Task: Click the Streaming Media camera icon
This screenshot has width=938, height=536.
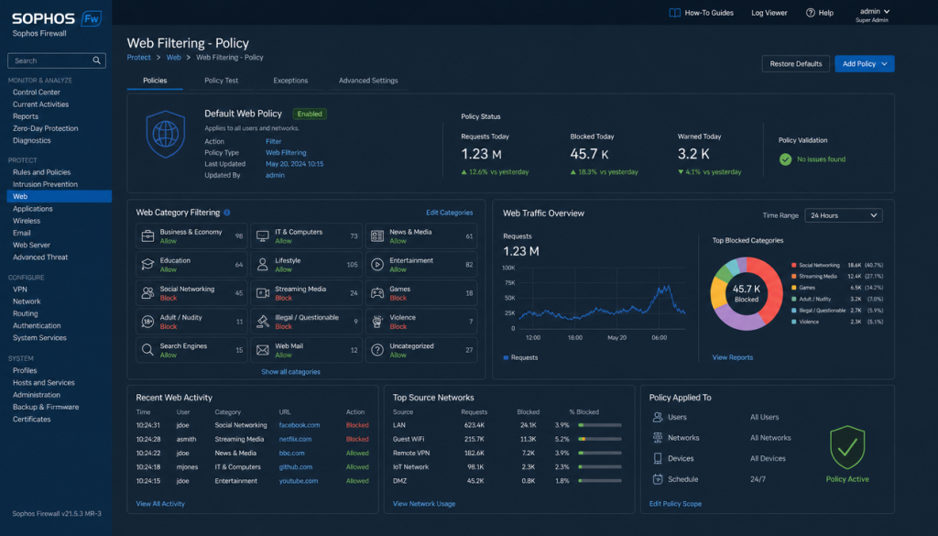Action: coord(263,293)
